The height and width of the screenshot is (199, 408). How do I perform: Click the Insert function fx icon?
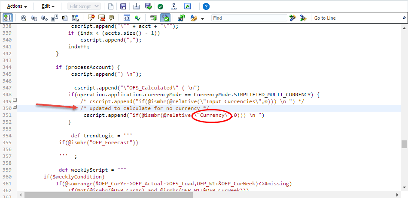24,18
